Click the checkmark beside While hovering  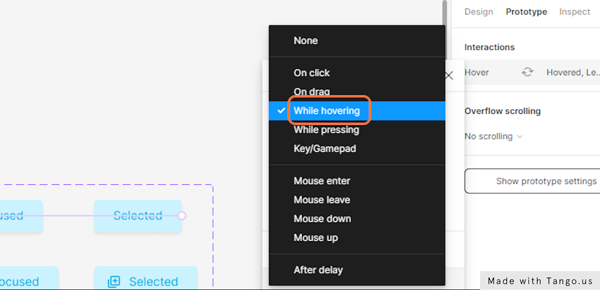[281, 110]
